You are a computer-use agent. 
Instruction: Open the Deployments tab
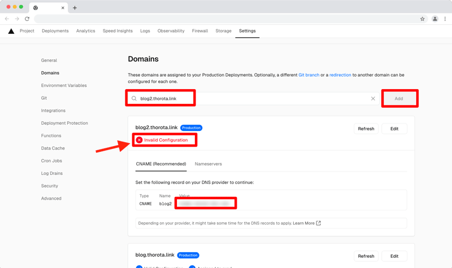pos(55,31)
